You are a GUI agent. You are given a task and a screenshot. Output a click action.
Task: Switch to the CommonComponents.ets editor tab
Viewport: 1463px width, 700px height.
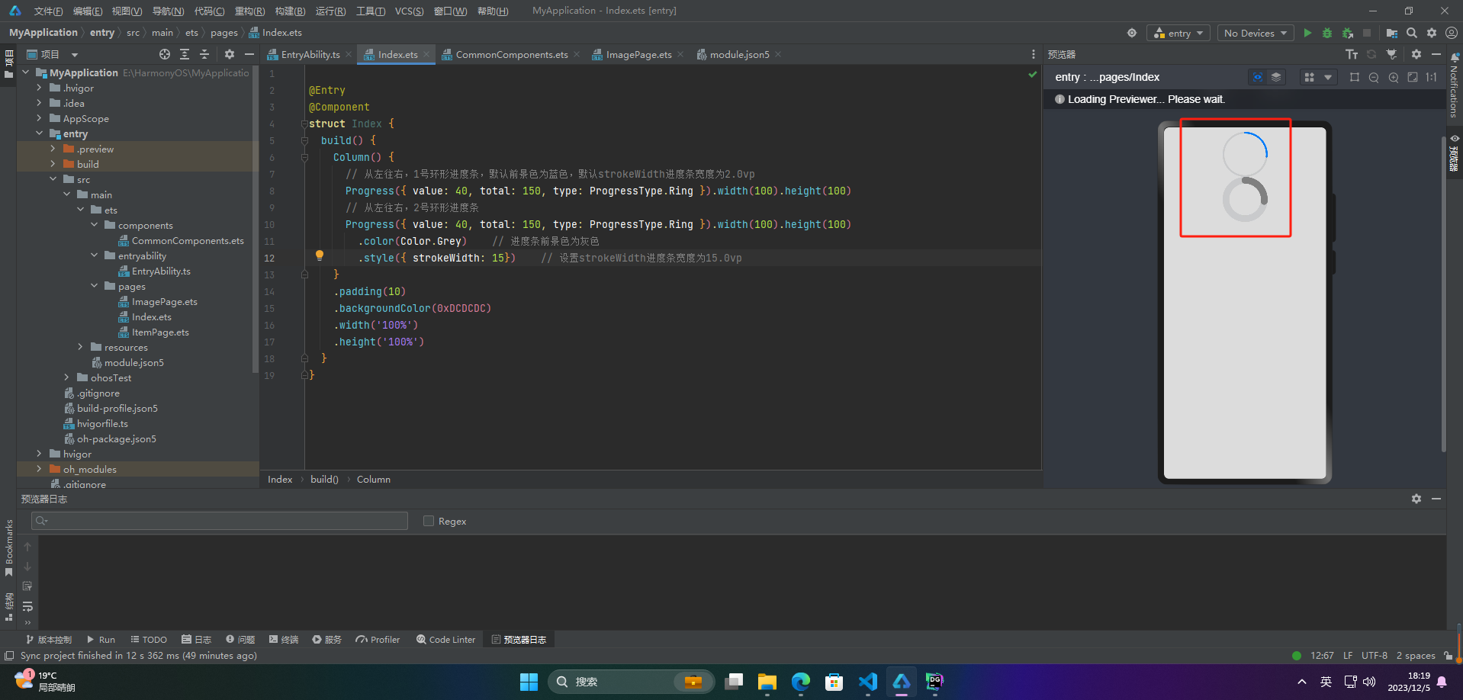(511, 54)
